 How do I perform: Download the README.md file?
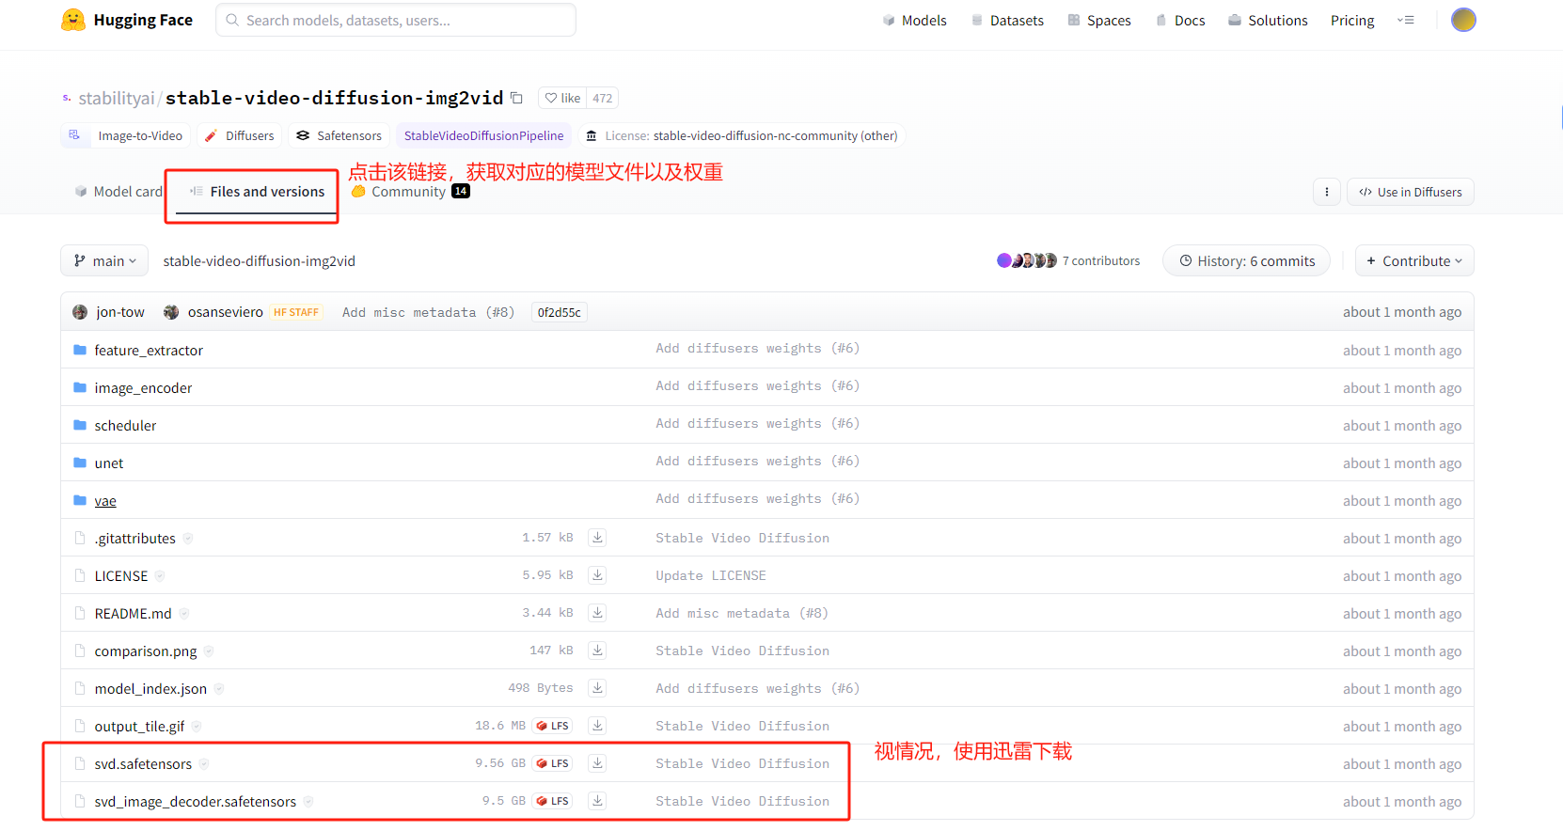pyautogui.click(x=597, y=613)
